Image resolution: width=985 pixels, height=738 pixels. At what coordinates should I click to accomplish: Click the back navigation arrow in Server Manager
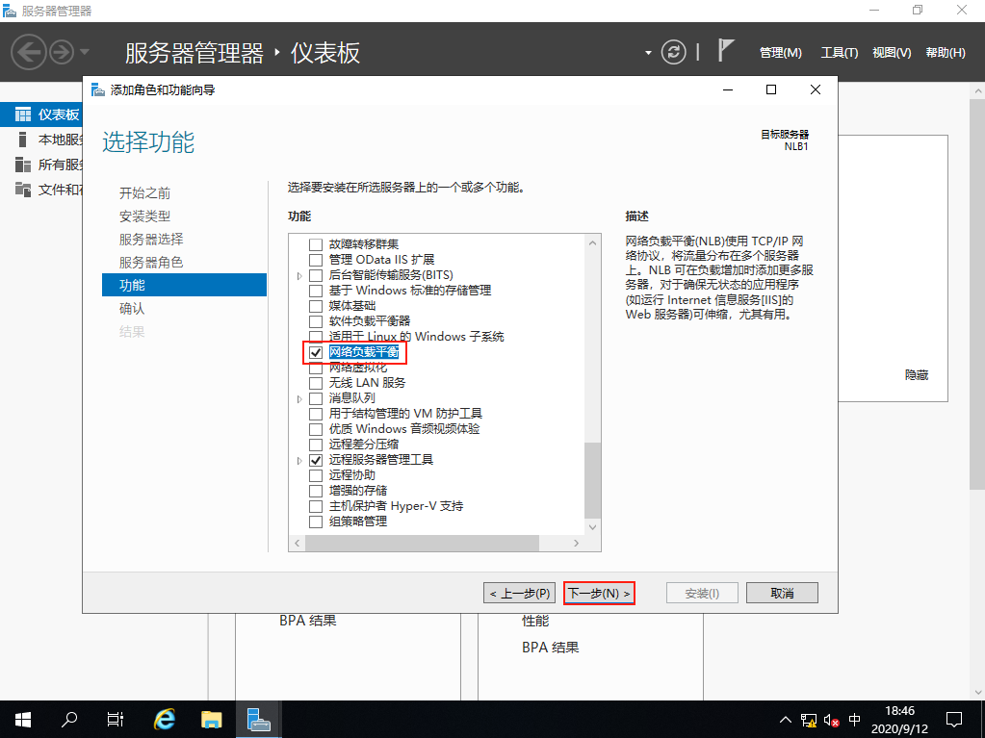coord(28,51)
